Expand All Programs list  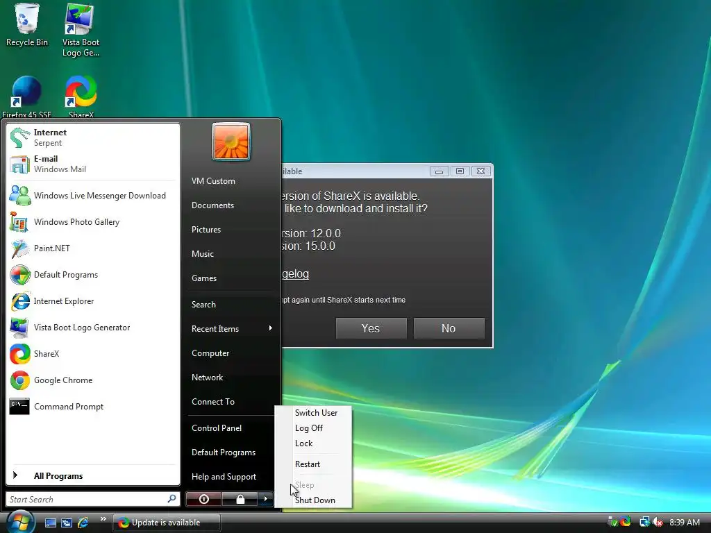(93, 476)
